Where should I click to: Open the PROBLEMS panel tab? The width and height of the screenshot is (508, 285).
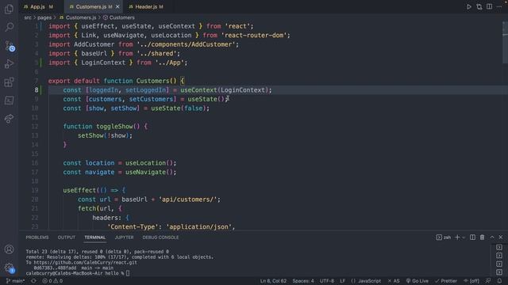pyautogui.click(x=37, y=237)
